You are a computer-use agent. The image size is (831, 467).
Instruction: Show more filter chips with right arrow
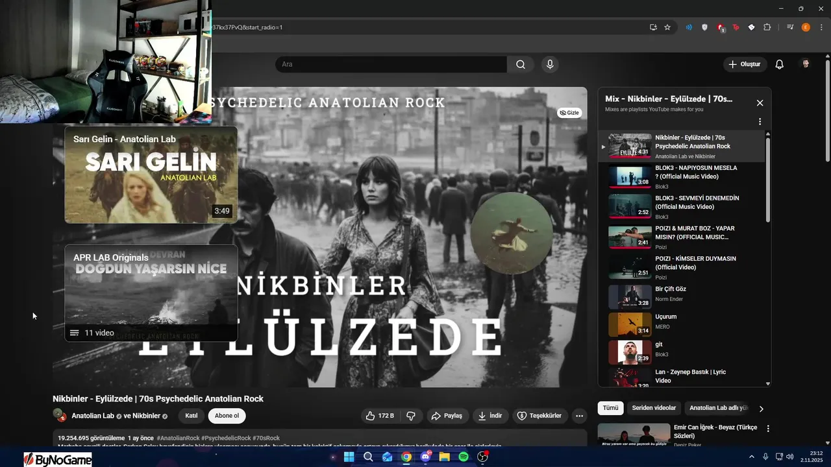(762, 409)
